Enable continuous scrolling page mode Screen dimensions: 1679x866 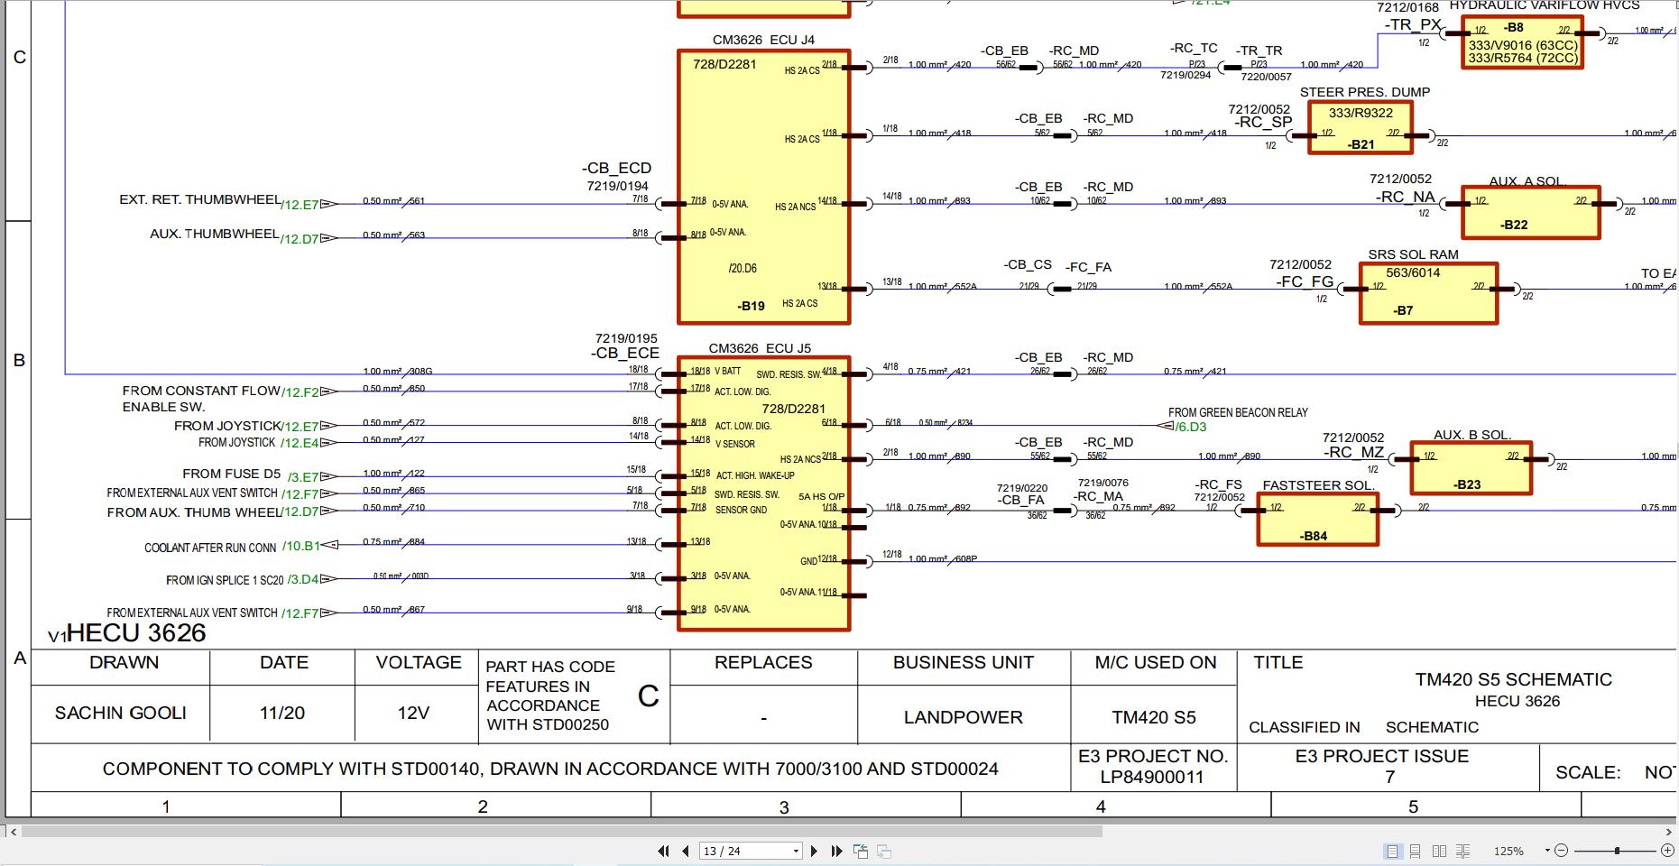[x=1416, y=851]
